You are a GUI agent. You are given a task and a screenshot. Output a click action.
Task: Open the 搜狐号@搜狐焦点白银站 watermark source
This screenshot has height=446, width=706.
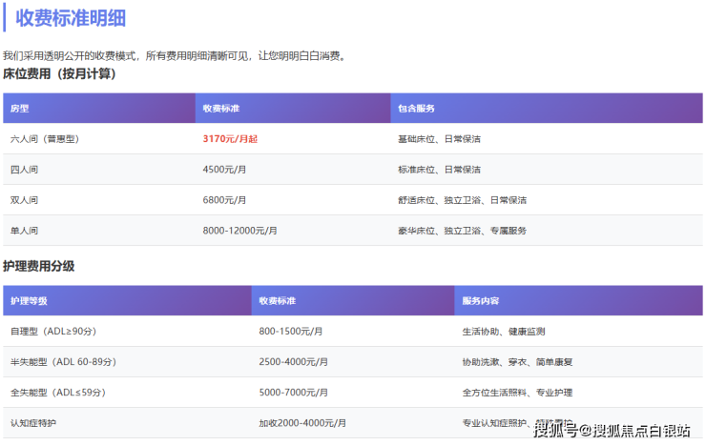click(611, 431)
